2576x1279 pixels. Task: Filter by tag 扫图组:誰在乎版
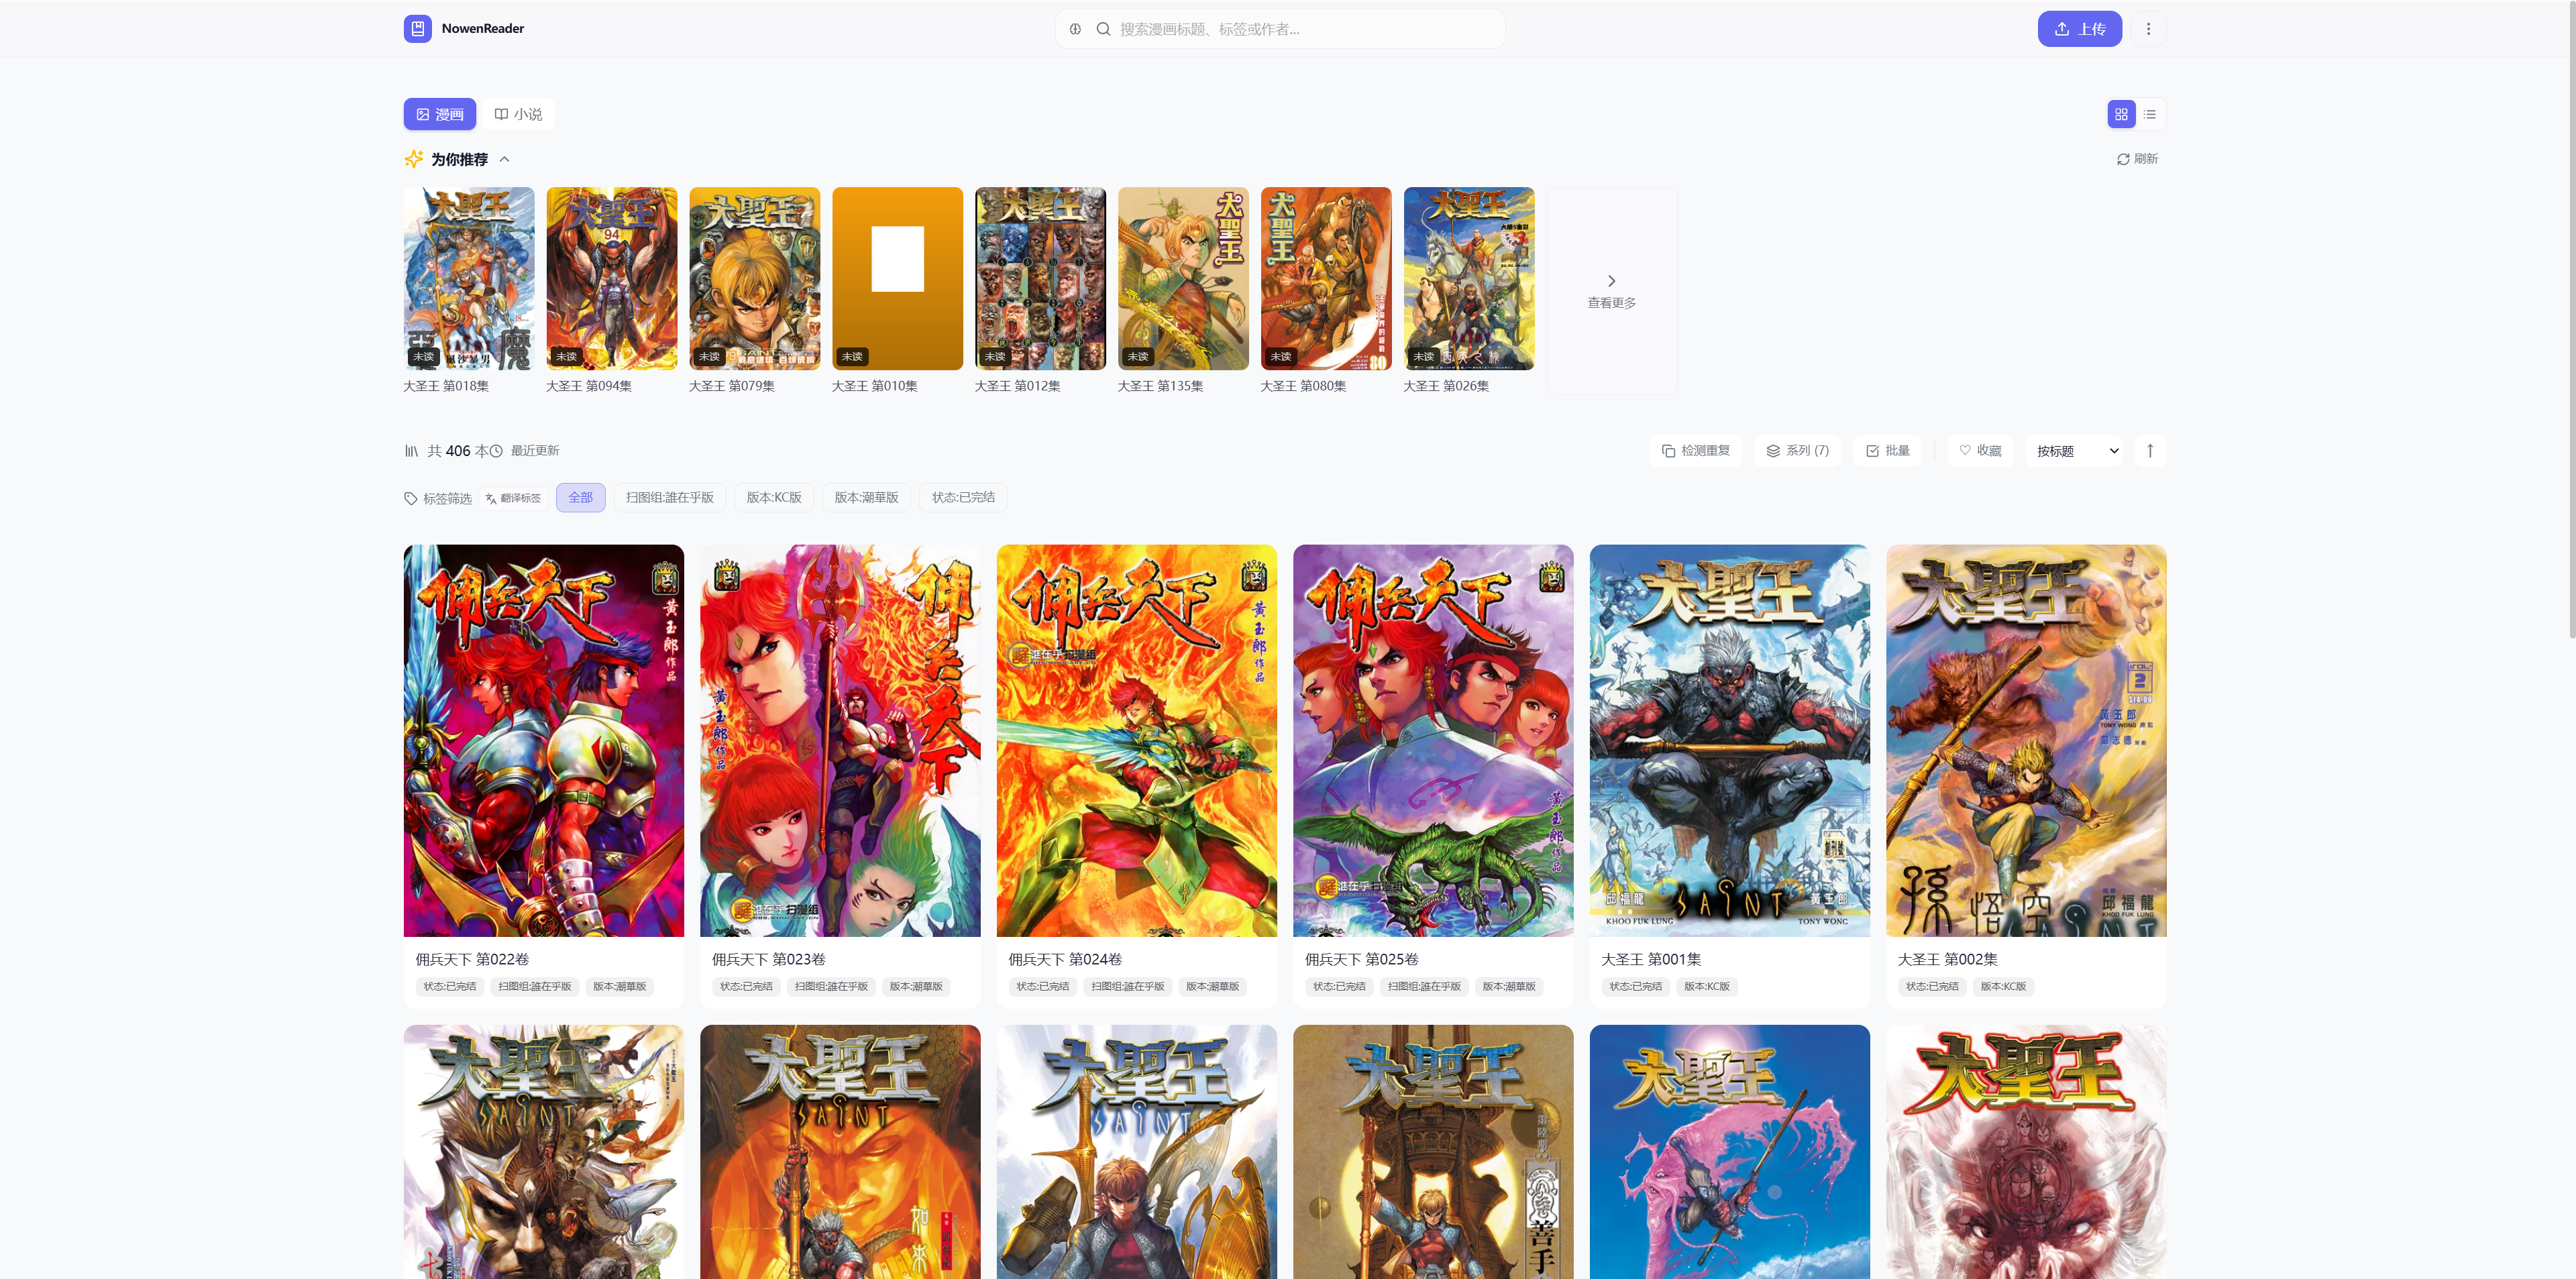coord(670,497)
